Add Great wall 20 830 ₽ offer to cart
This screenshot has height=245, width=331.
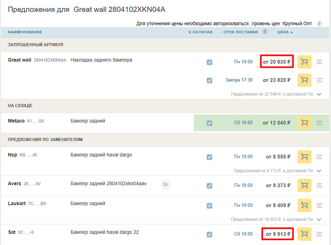[304, 62]
